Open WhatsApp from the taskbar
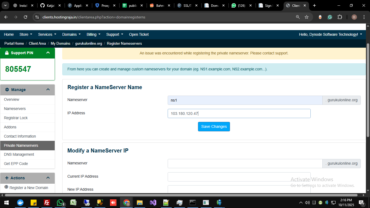370x208 pixels. (60, 203)
